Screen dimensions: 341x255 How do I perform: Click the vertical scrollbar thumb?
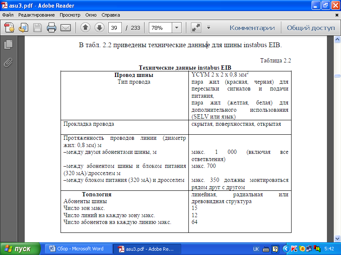click(x=337, y=76)
